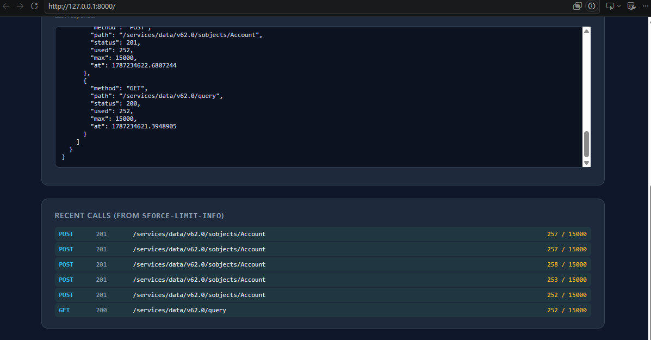The height and width of the screenshot is (340, 651).
Task: Click the JSON path line for v62.0/query
Action: [x=157, y=96]
